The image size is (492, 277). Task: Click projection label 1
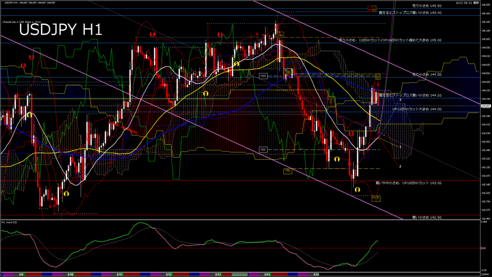pyautogui.click(x=400, y=147)
